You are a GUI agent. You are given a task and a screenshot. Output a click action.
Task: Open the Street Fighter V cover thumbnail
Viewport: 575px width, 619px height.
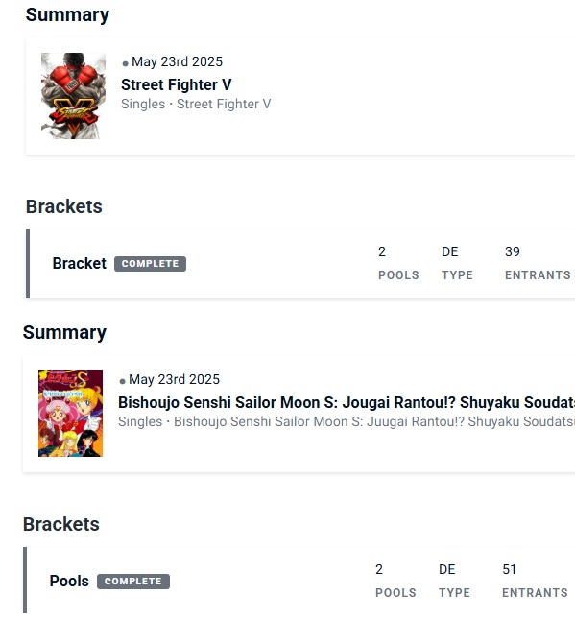[x=74, y=96]
